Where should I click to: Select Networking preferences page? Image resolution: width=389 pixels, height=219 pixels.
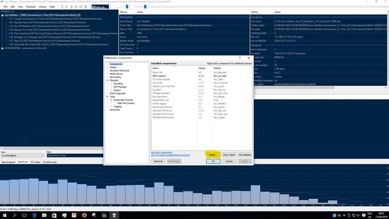tap(115, 77)
